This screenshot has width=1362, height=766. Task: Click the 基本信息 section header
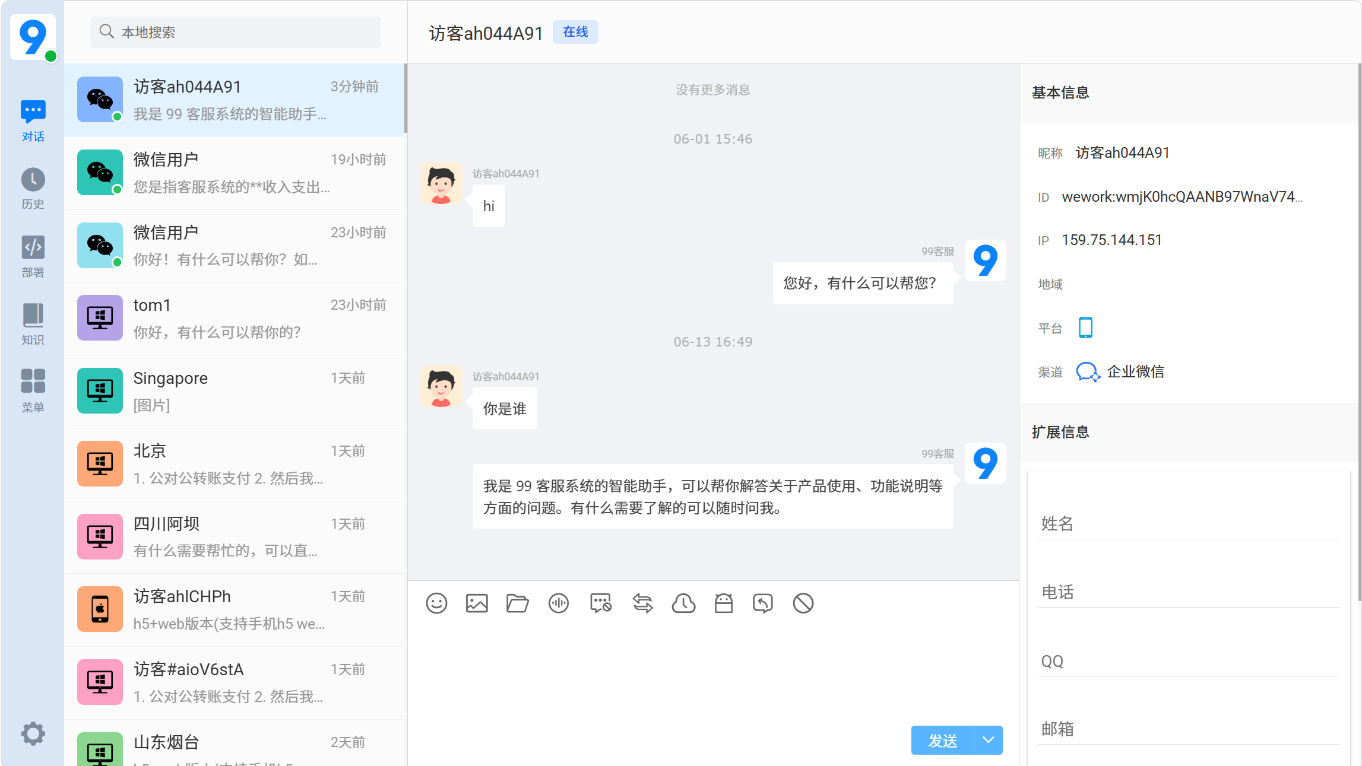click(1060, 93)
